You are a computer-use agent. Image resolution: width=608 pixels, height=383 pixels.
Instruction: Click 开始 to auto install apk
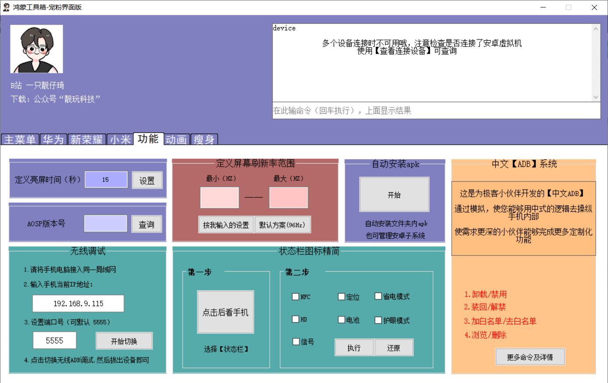394,194
